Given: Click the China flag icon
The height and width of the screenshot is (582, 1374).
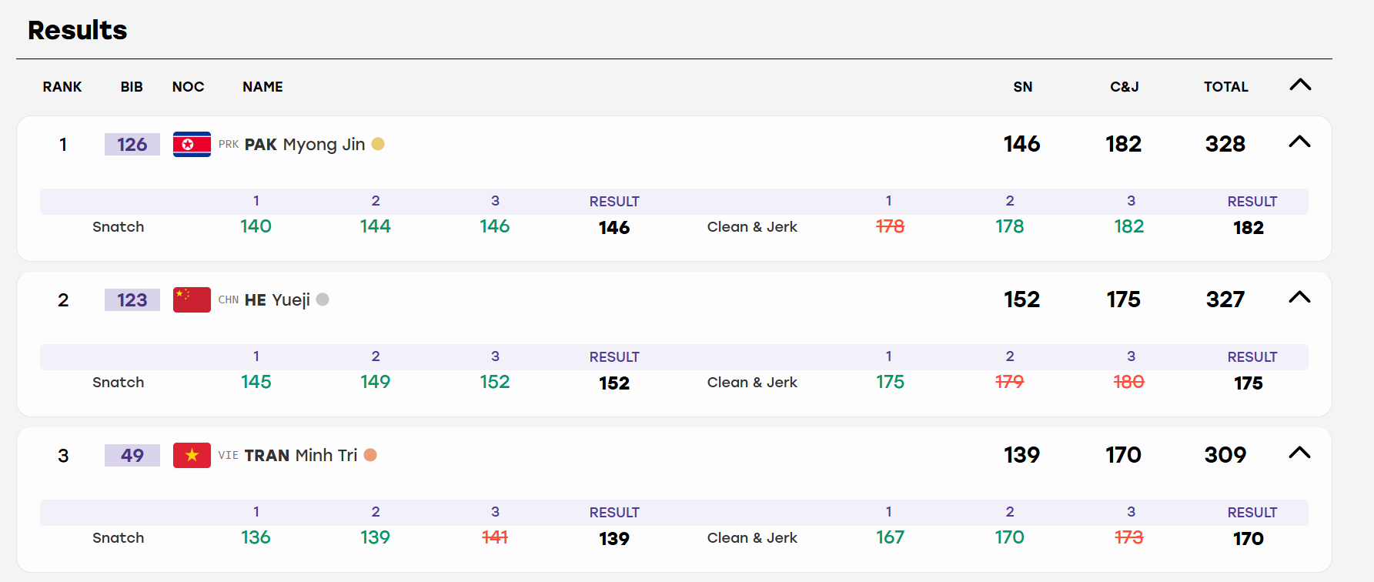Looking at the screenshot, I should [192, 299].
